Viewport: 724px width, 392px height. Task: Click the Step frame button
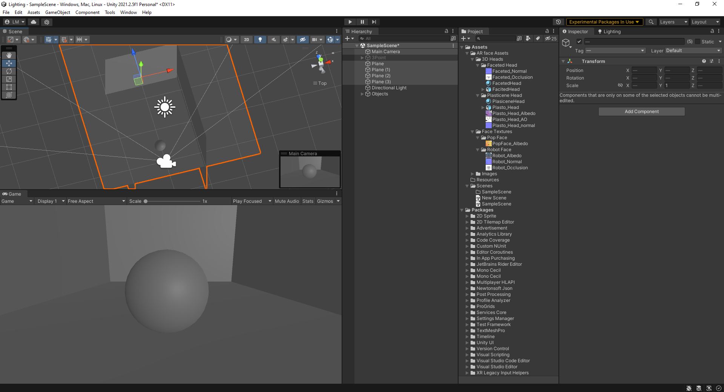point(374,22)
